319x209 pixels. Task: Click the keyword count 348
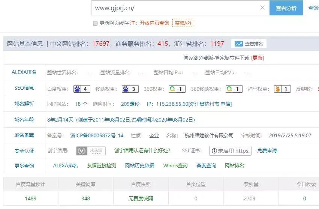pyautogui.click(x=85, y=198)
